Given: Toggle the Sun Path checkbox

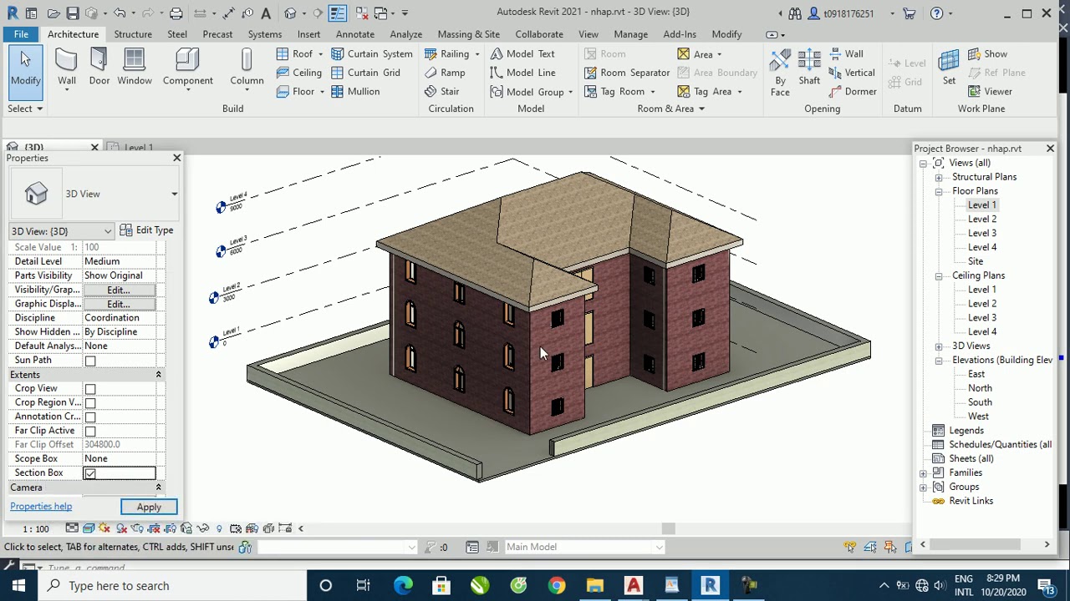Looking at the screenshot, I should click(x=90, y=361).
